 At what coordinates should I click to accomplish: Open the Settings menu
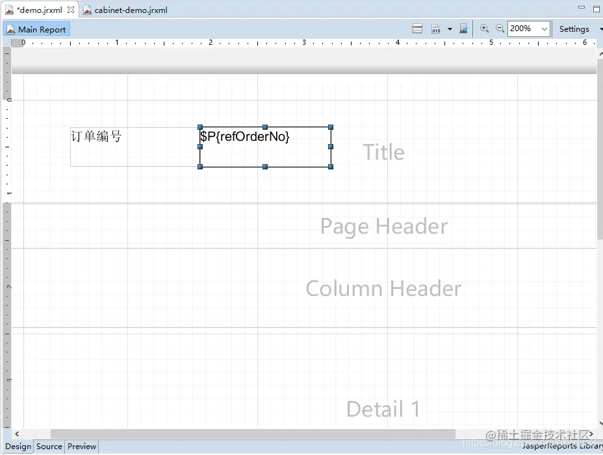click(574, 29)
